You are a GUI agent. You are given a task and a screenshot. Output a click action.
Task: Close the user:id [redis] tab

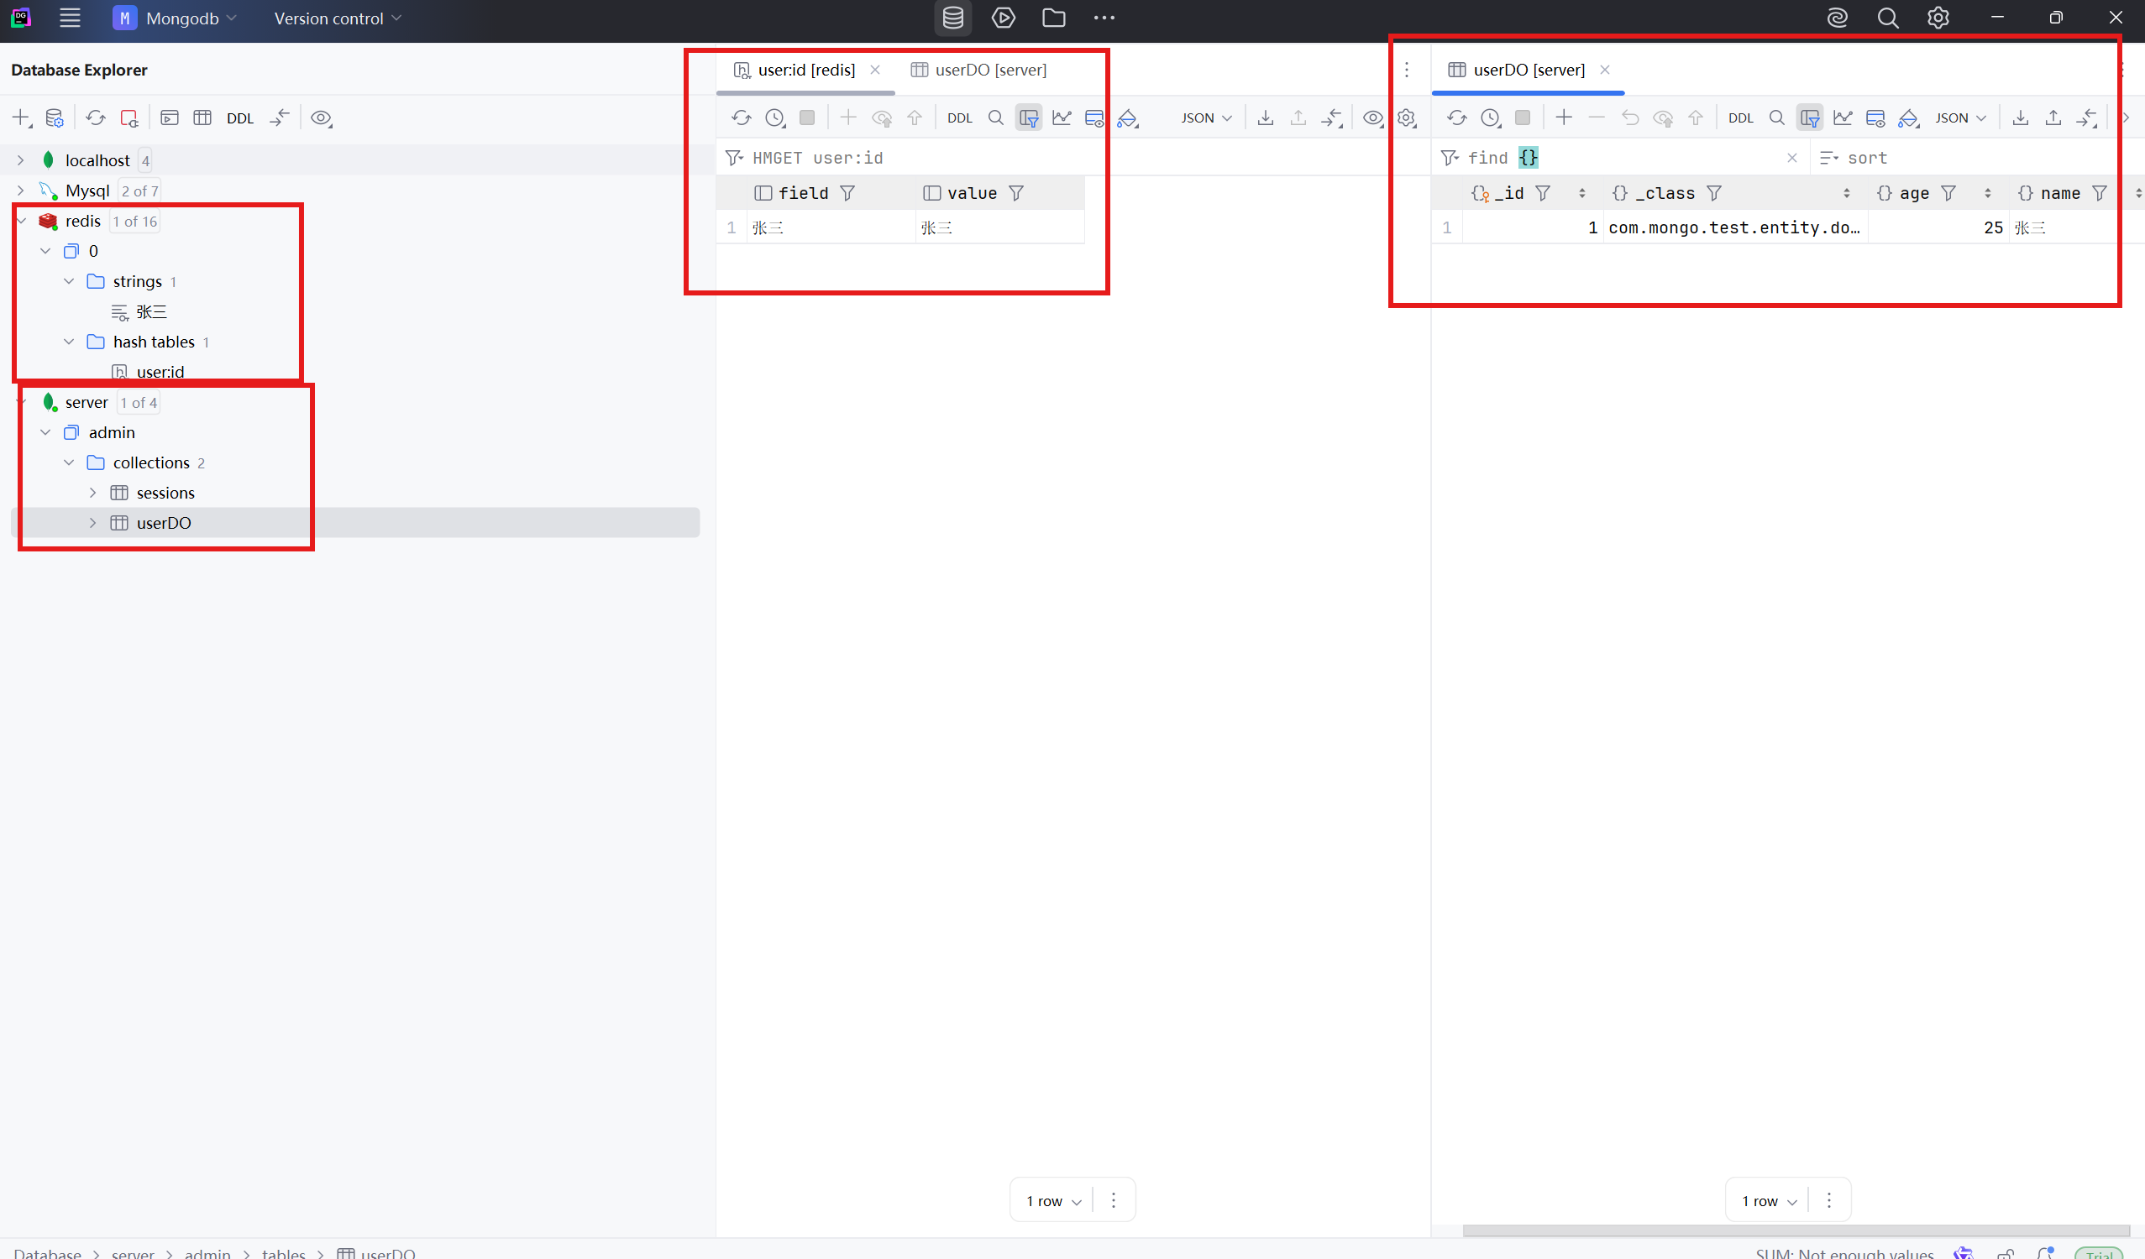875,70
